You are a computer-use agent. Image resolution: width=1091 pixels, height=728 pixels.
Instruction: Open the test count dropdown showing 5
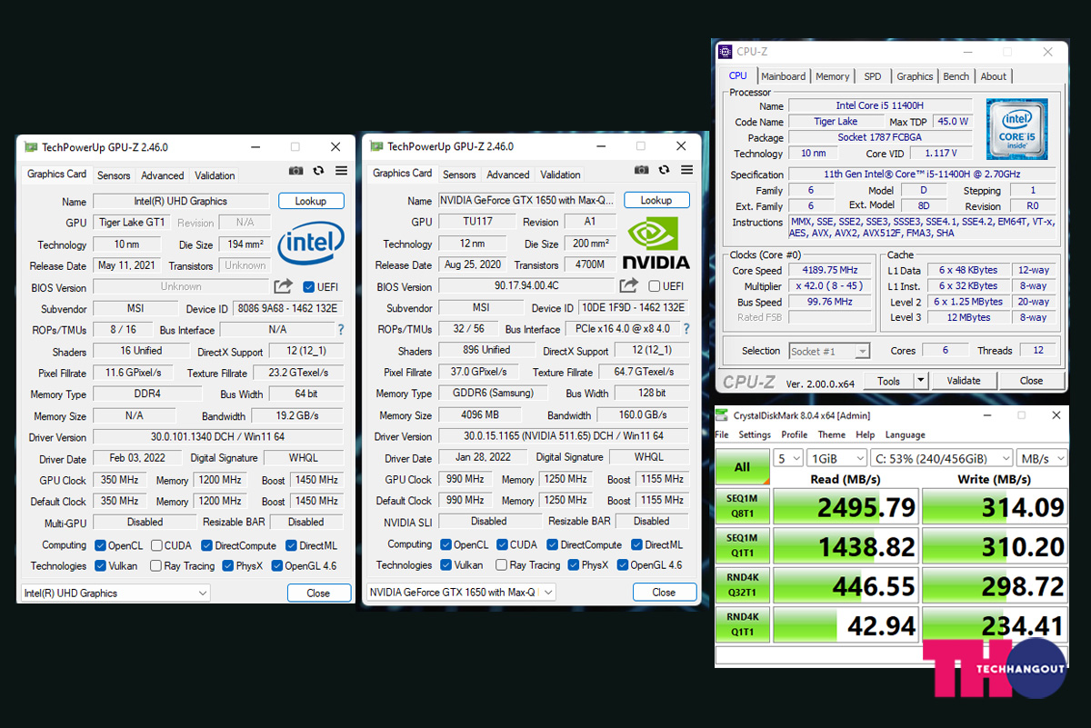787,458
